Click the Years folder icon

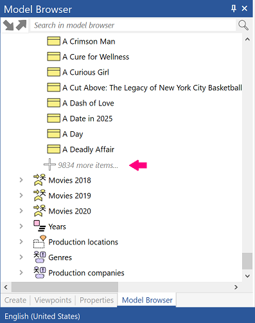(40, 226)
